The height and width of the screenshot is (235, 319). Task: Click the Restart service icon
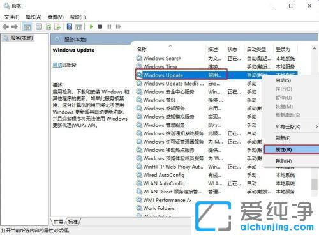point(119,27)
